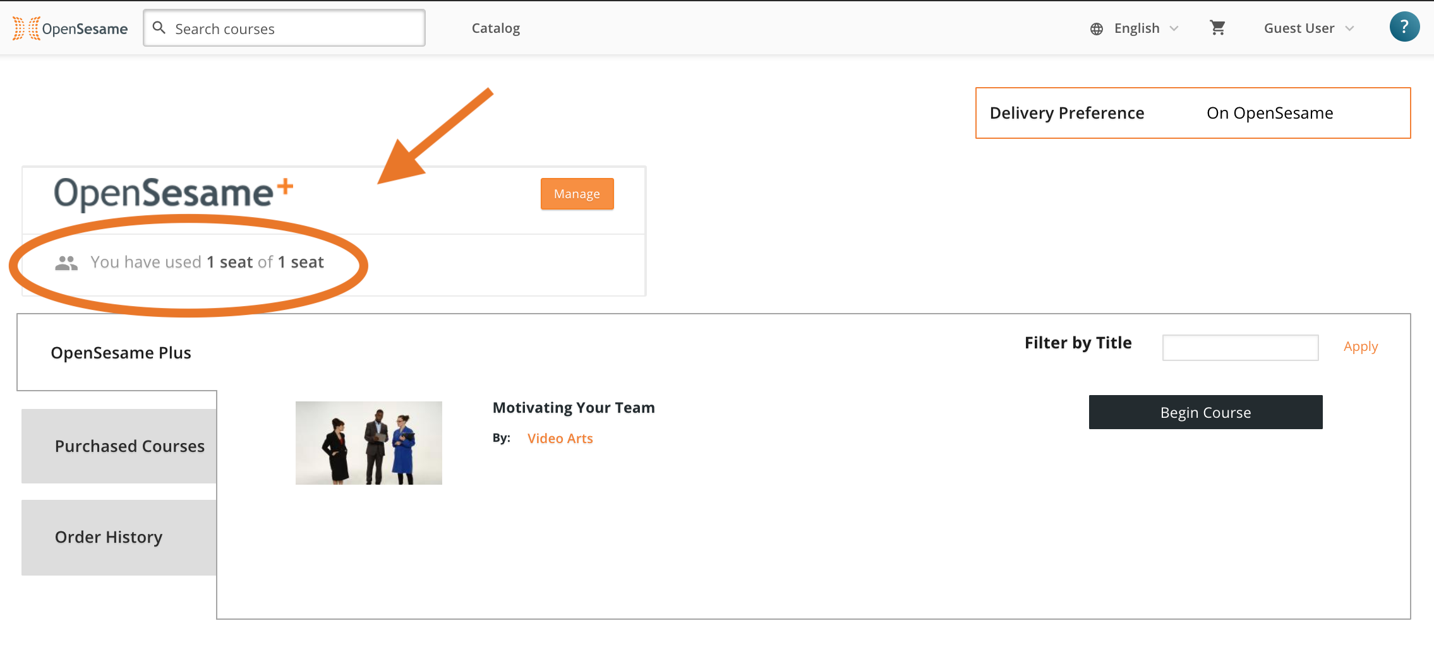The image size is (1434, 645).
Task: Click the search magnifier icon
Action: 159,28
